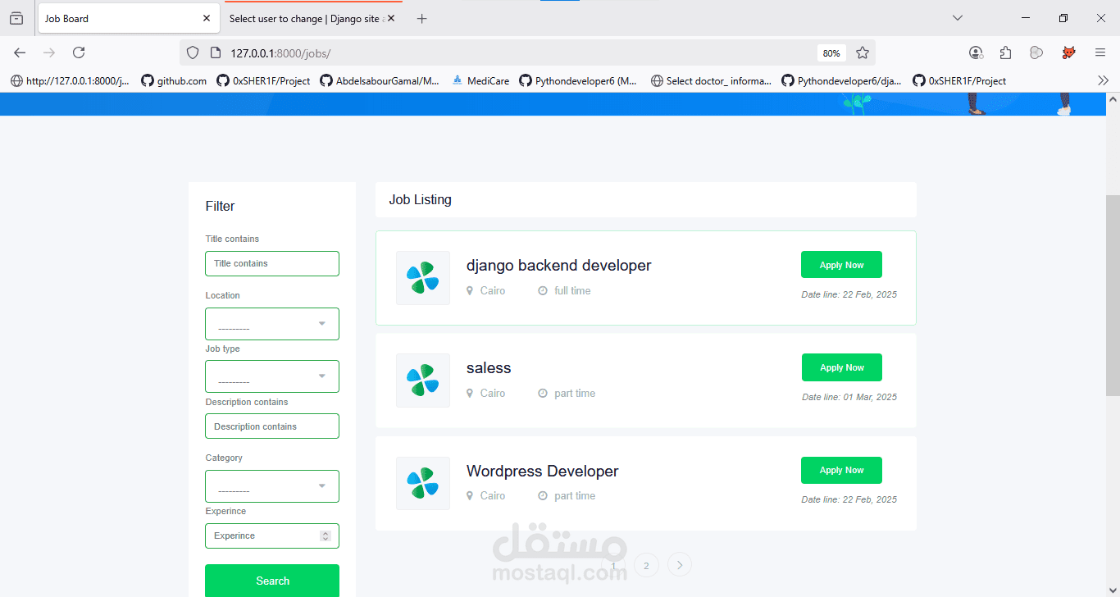The image size is (1120, 597).
Task: Click the 'part time' text on saless job
Action: click(x=575, y=394)
